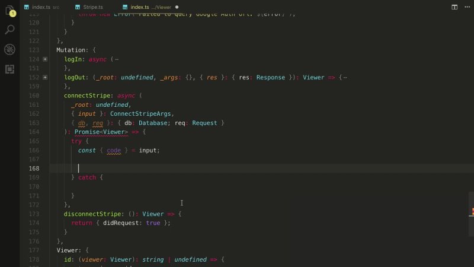474x267 pixels.
Task: Click line number 160 in the gutter
Action: [34, 96]
